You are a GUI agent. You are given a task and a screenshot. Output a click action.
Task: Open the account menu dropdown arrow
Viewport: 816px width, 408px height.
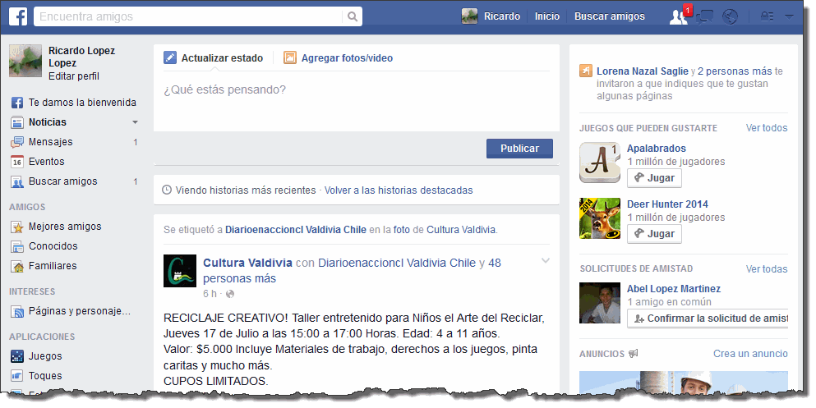[x=790, y=16]
